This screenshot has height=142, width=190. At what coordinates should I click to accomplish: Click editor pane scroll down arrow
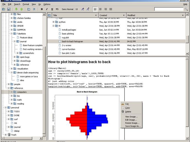pos(187,138)
